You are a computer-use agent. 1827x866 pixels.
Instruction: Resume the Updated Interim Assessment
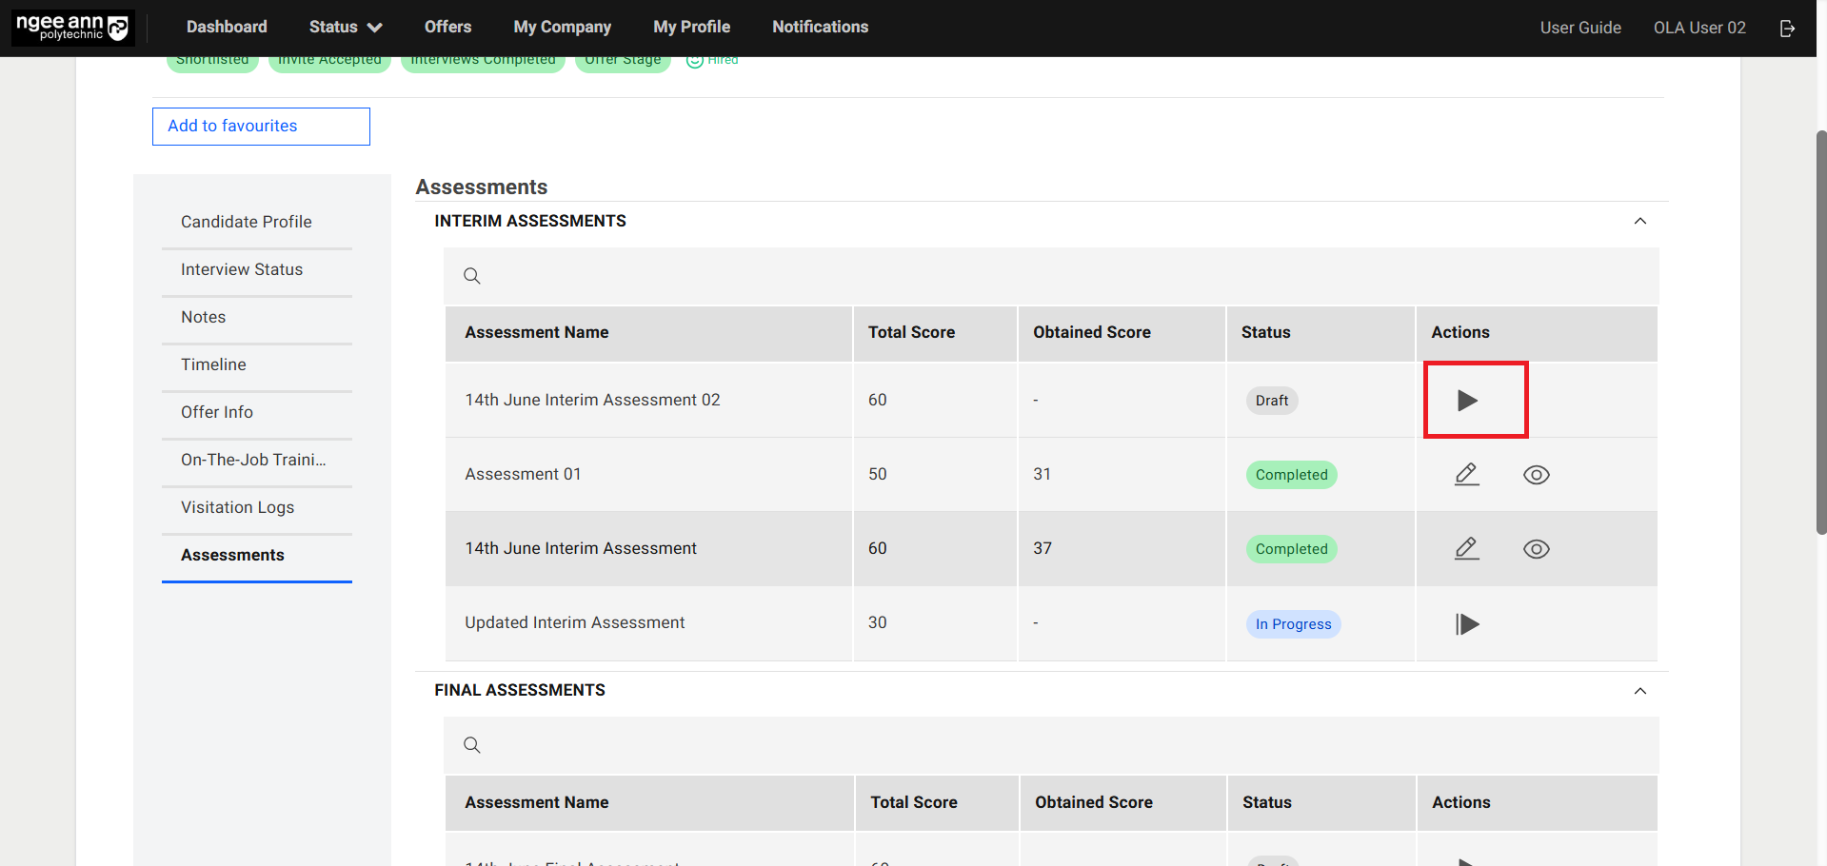tap(1467, 624)
